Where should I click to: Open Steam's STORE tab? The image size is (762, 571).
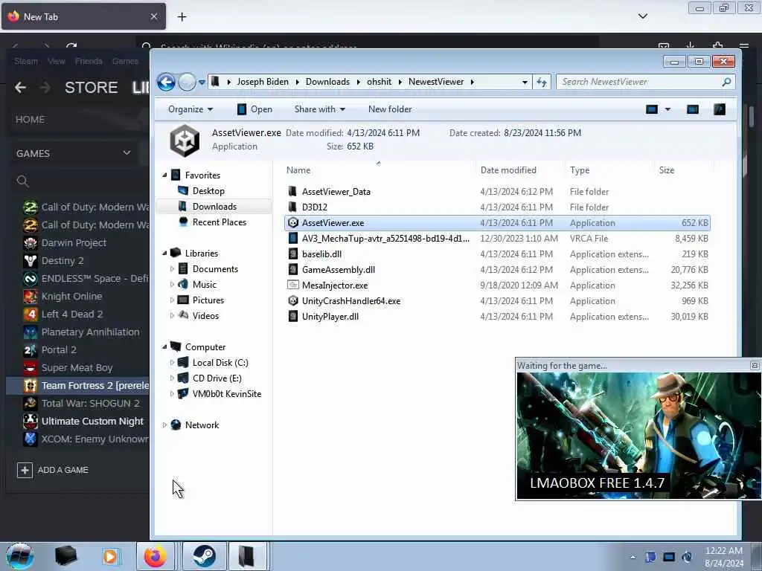tap(92, 88)
